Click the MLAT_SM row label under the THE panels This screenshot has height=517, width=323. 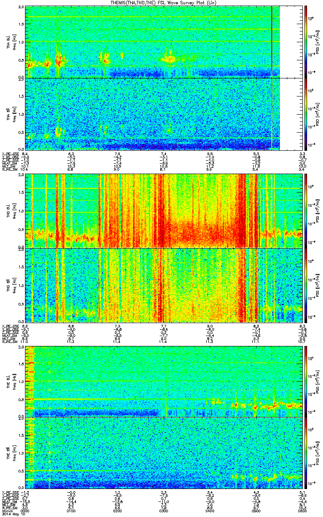(x=9, y=501)
